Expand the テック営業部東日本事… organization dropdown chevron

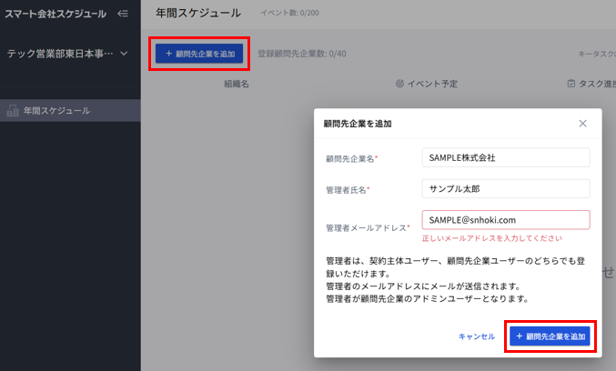[x=125, y=55]
